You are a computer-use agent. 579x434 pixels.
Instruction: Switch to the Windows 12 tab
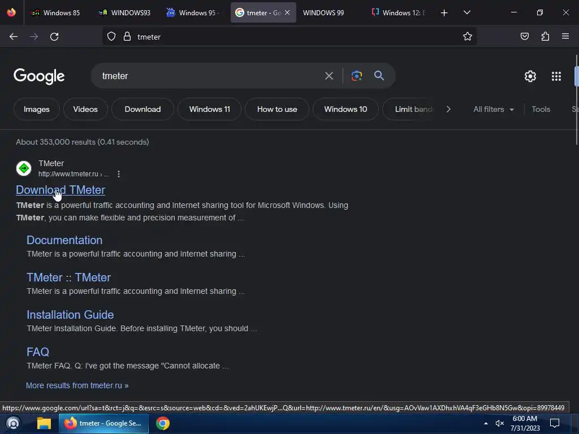399,13
